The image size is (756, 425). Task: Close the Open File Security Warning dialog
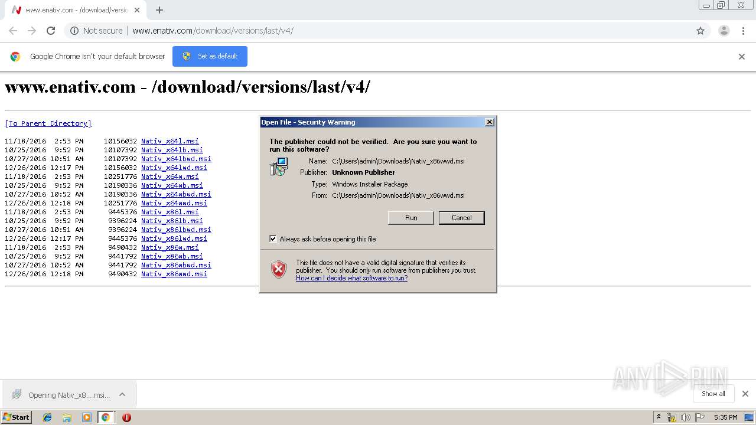click(489, 122)
